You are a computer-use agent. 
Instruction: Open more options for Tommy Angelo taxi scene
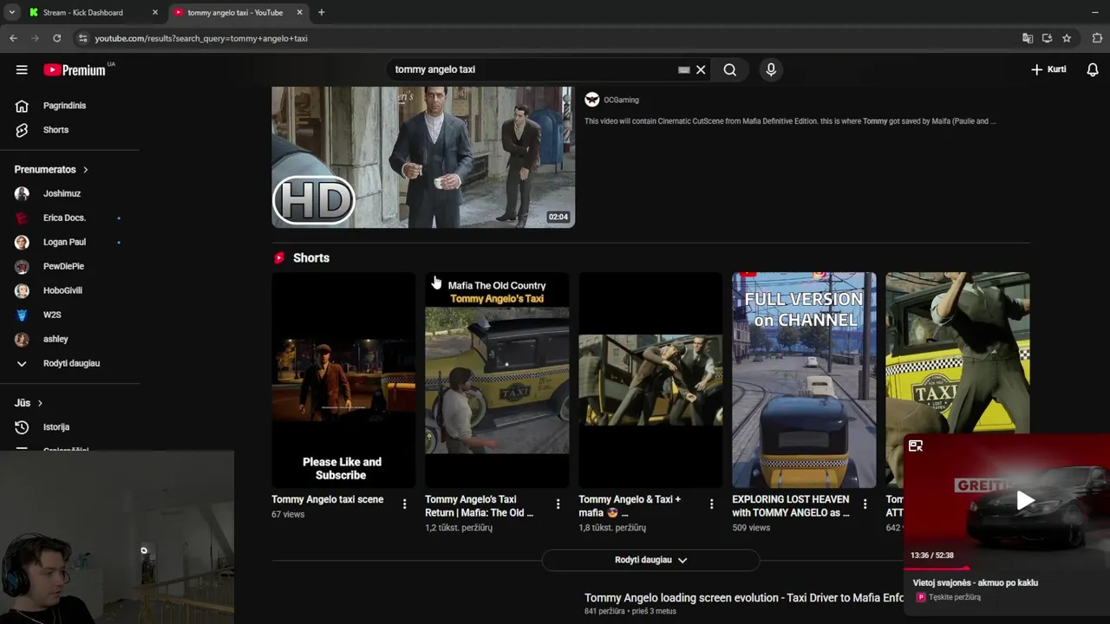404,504
